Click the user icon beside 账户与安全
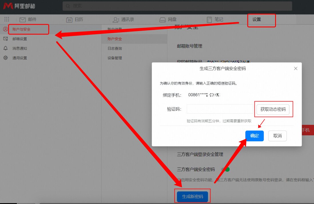Viewport: 314px width, 204px height. 5,29
